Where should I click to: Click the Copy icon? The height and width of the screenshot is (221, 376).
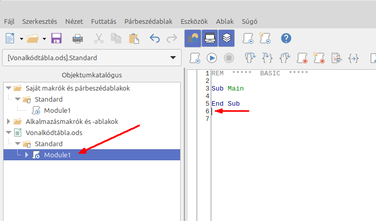tap(116, 38)
